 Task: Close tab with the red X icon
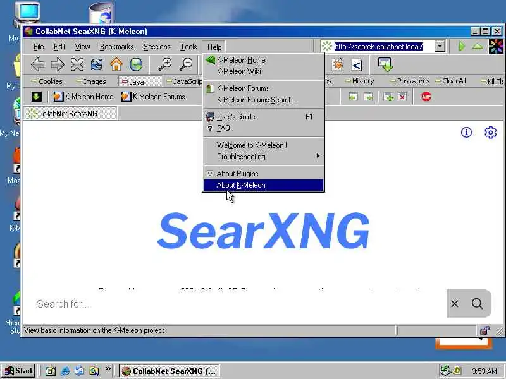(402, 97)
